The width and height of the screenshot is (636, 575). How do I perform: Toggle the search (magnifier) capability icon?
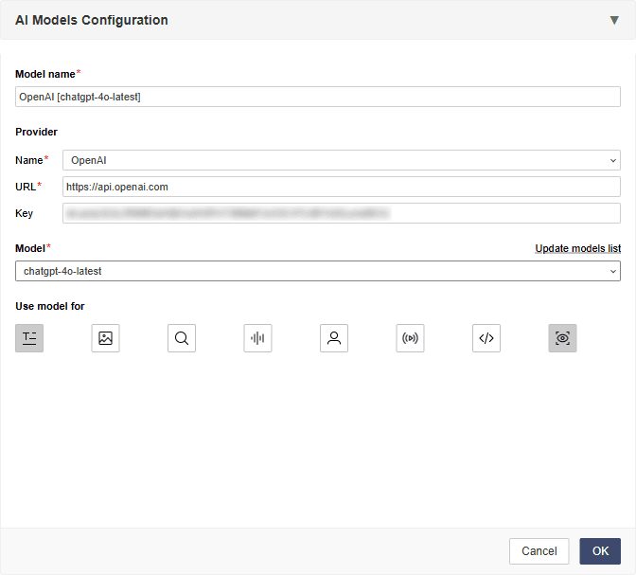coord(182,338)
